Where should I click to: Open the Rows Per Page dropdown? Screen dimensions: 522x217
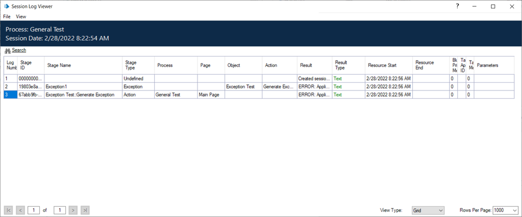click(x=505, y=210)
